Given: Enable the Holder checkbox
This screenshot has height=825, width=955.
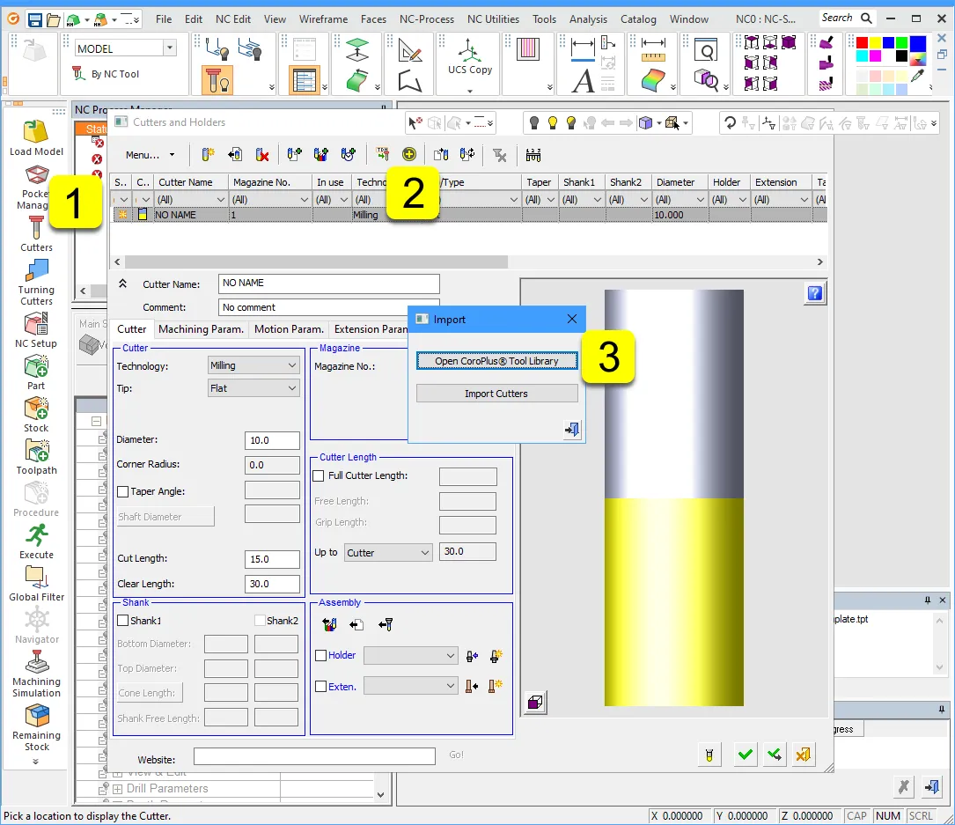Looking at the screenshot, I should coord(321,656).
